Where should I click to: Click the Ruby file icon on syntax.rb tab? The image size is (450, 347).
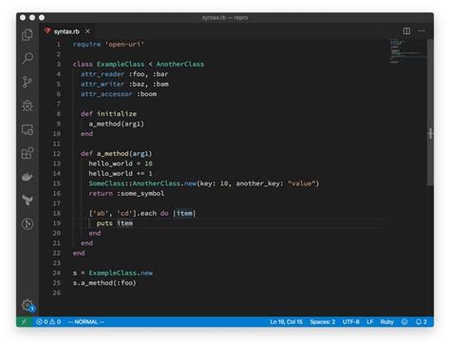pyautogui.click(x=47, y=31)
